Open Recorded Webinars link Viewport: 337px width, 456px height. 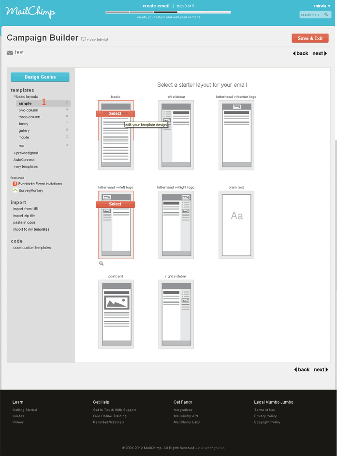click(x=109, y=422)
